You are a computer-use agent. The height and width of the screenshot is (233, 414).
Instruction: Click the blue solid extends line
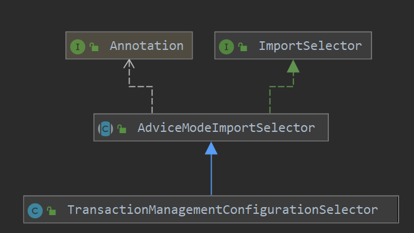[211, 174]
